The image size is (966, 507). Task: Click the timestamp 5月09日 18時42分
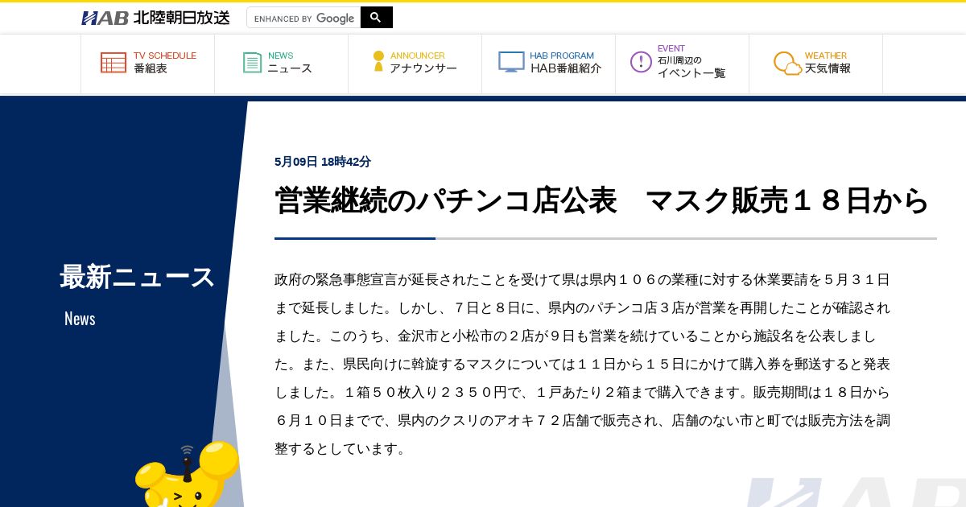pos(323,162)
